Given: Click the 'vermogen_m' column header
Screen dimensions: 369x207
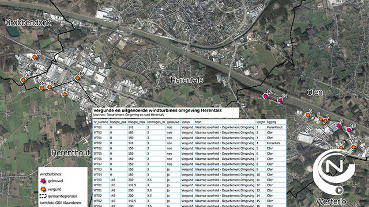Looking at the screenshot, I should point(156,122).
